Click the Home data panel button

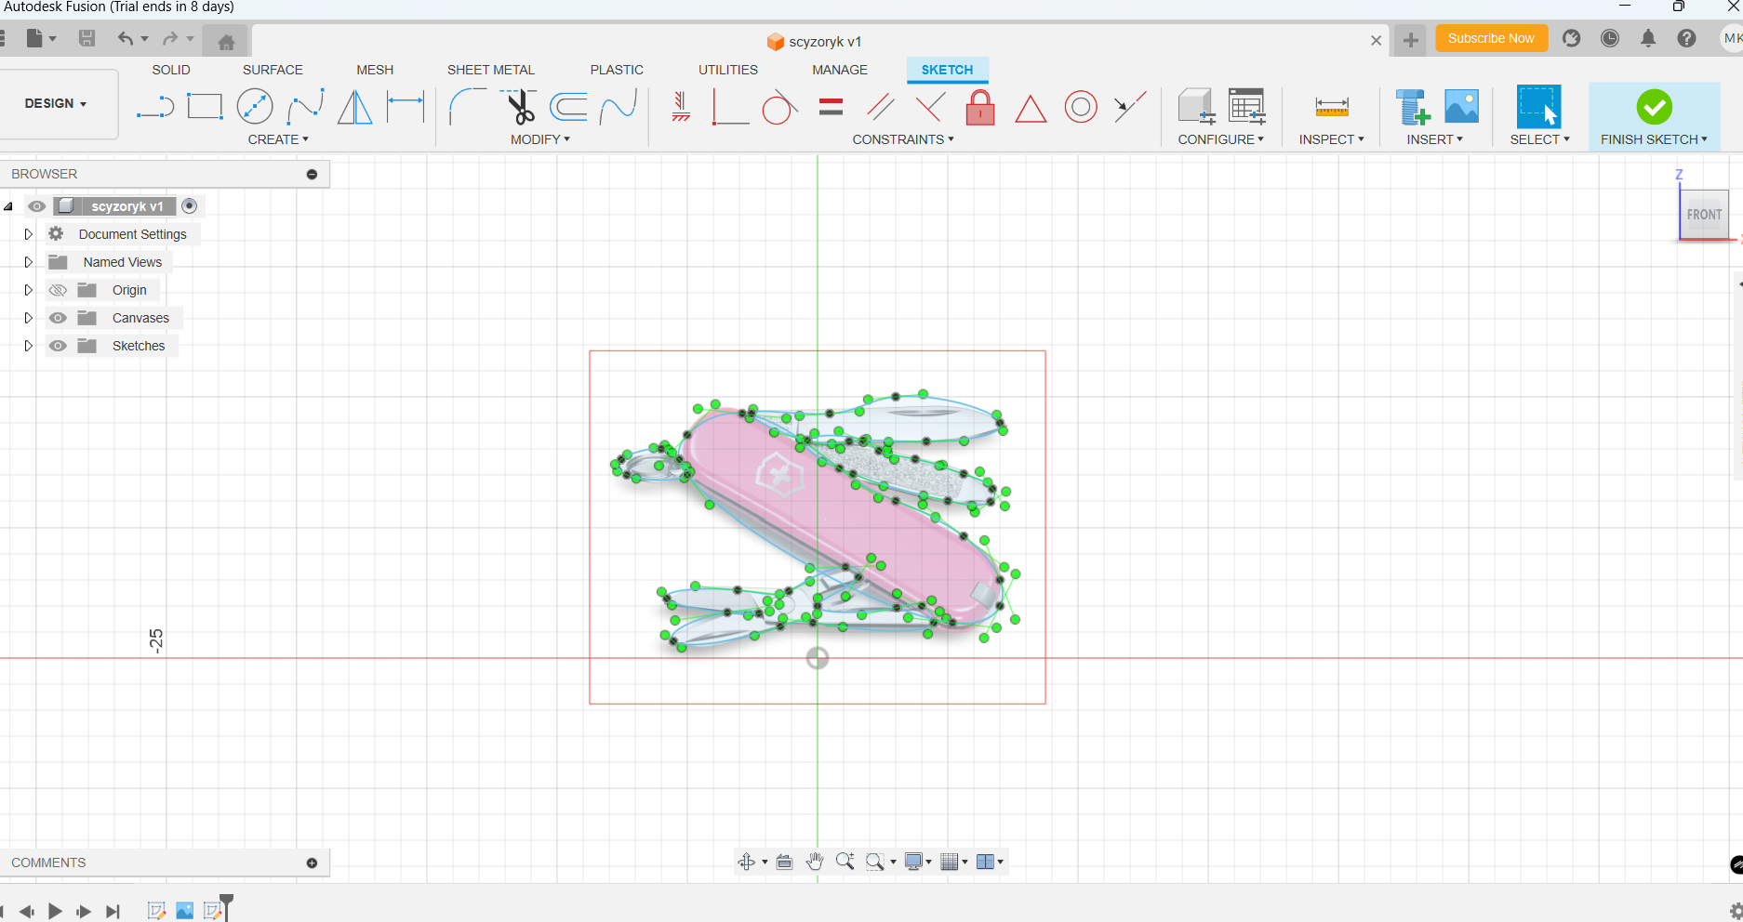pos(226,42)
